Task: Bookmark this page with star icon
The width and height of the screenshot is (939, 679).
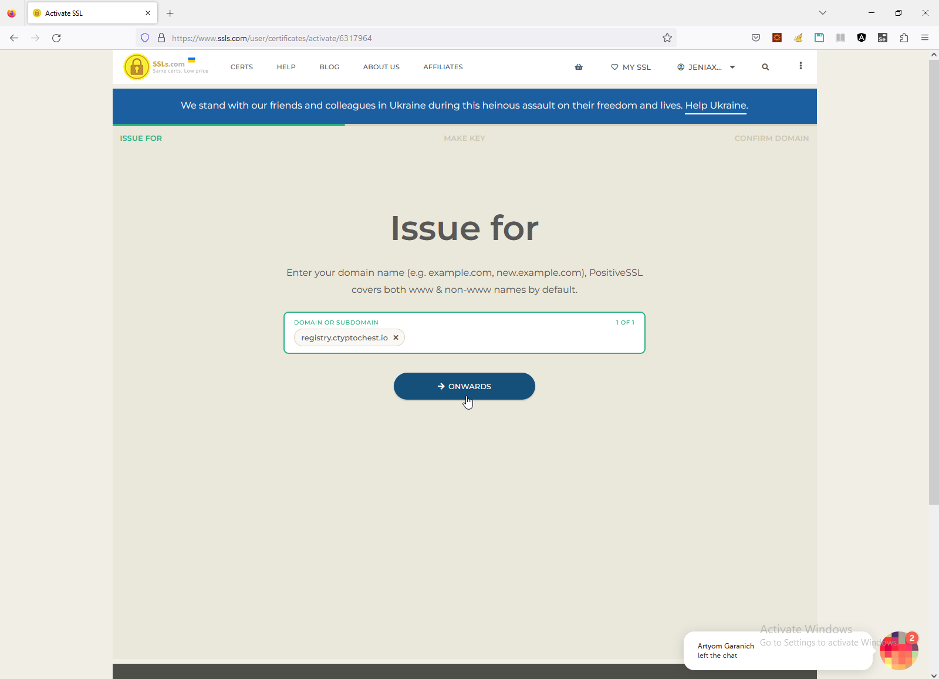Action: click(x=667, y=38)
